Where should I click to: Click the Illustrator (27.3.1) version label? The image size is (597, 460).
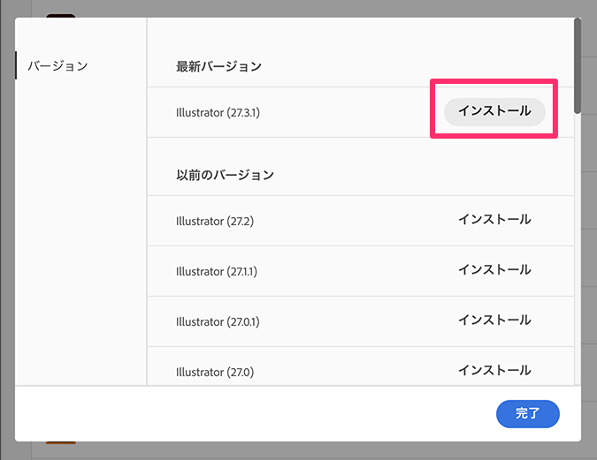tap(218, 112)
